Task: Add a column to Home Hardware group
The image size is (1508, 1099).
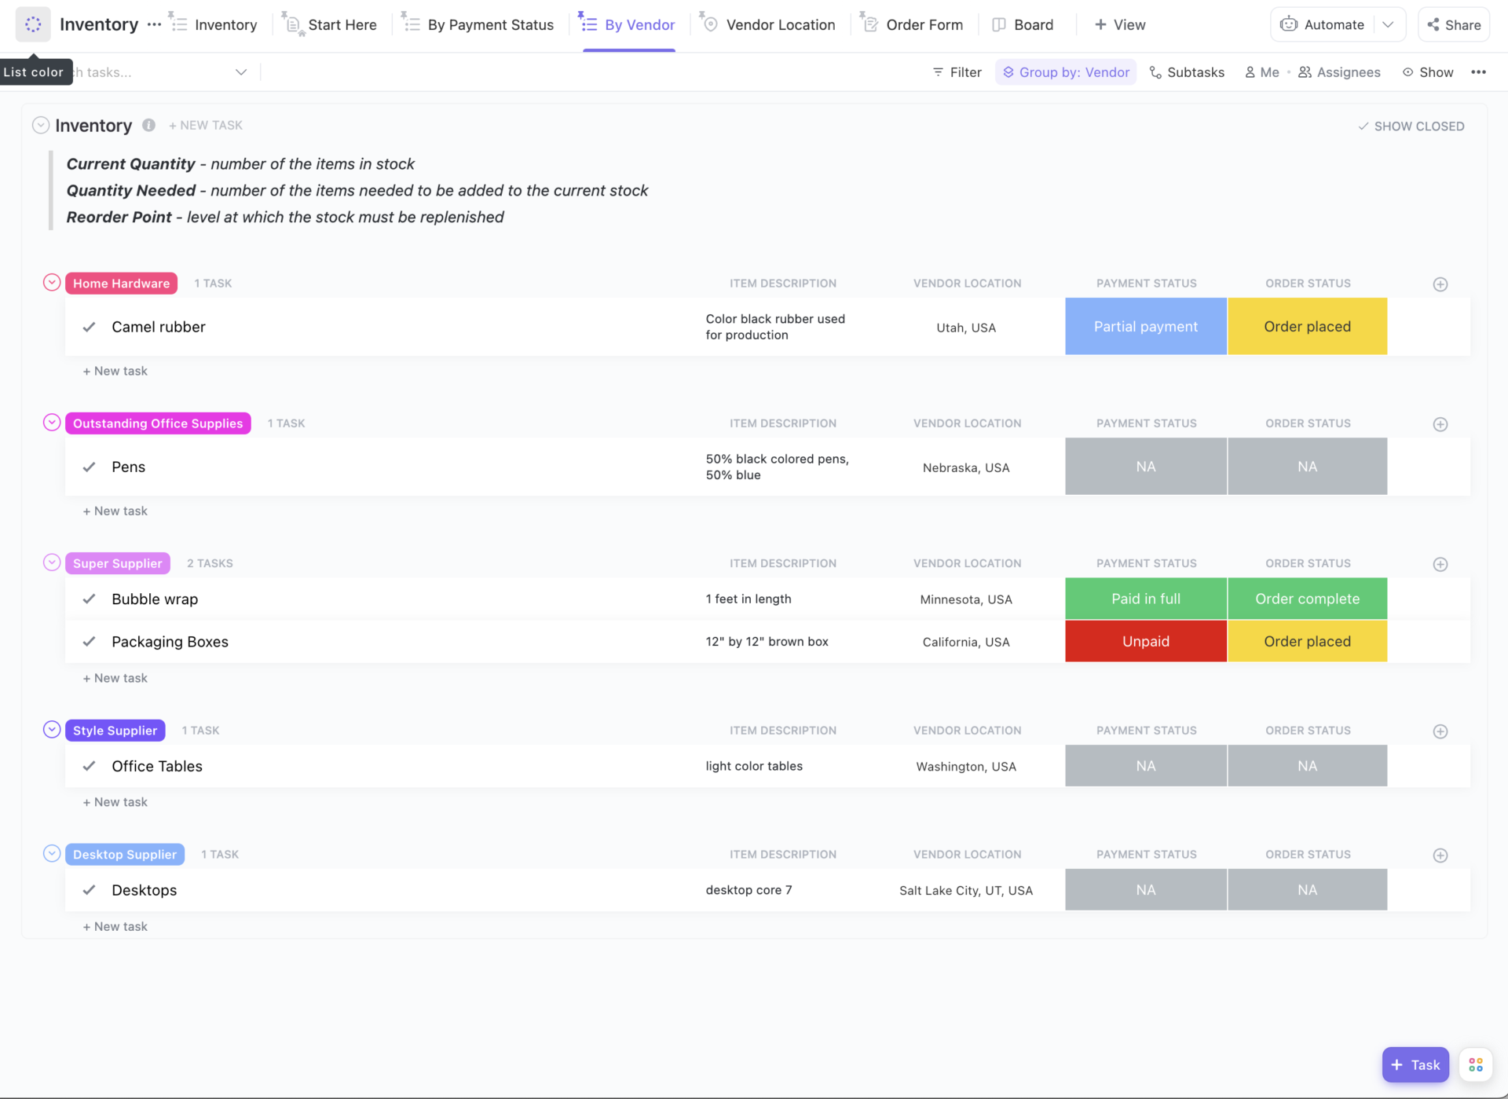Action: [1440, 284]
